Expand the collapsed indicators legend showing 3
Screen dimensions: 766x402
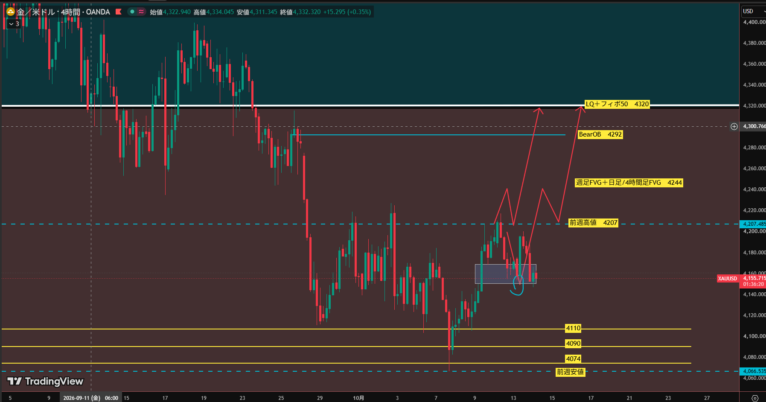pos(14,24)
